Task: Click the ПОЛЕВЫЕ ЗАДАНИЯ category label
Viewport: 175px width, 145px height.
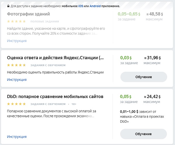Action: point(45,21)
